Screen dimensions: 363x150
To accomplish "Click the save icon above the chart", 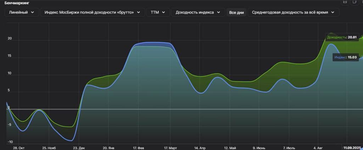I will (345, 2).
